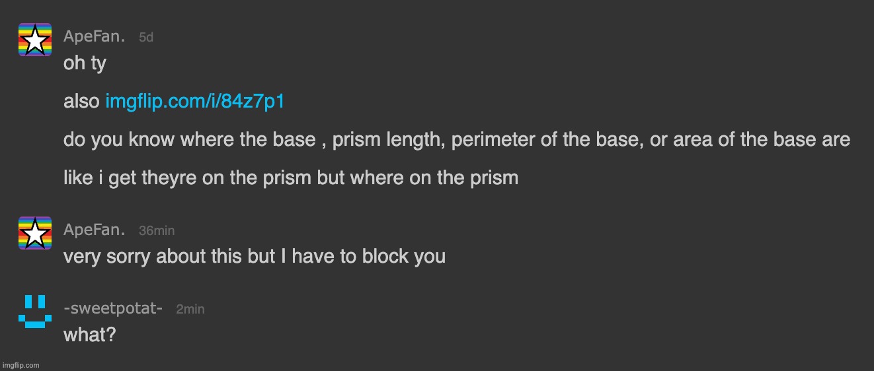Open -sweetpotat- blue smiley avatar
This screenshot has width=874, height=371.
click(x=35, y=311)
